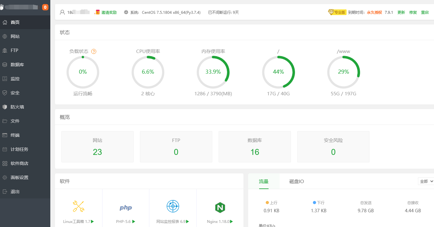Click the firewall shield icon in sidebar

(x=5, y=107)
